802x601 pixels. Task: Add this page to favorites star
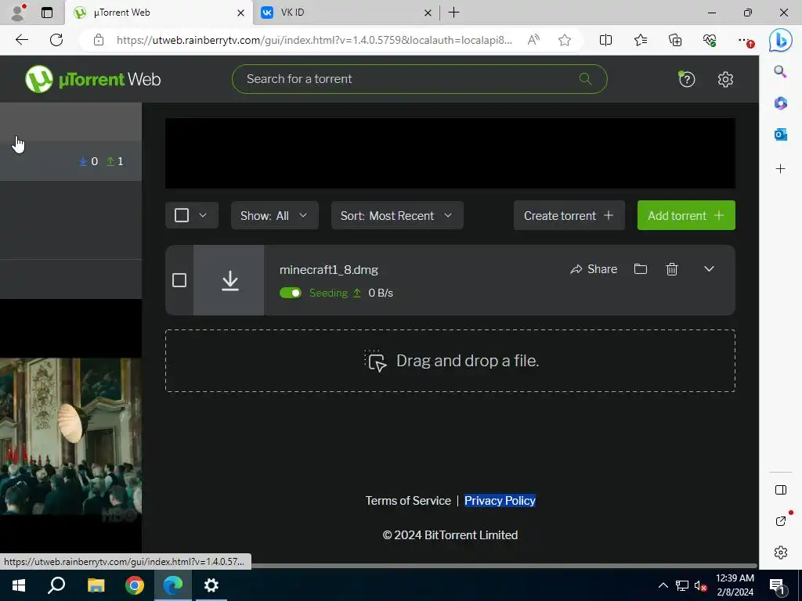click(565, 40)
